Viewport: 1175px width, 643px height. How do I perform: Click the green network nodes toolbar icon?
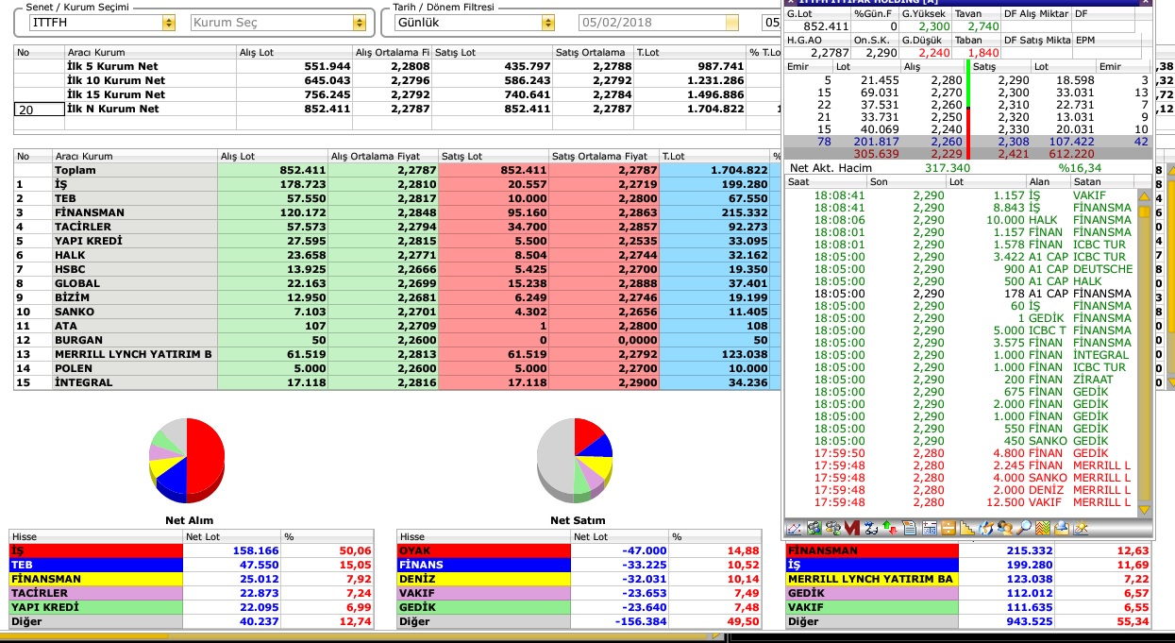point(814,528)
